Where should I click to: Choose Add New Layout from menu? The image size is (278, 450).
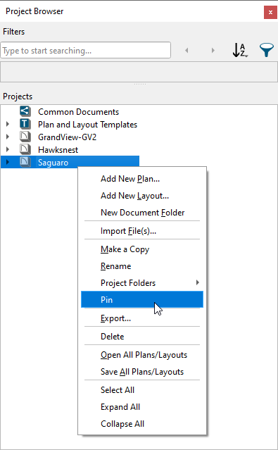coord(142,196)
